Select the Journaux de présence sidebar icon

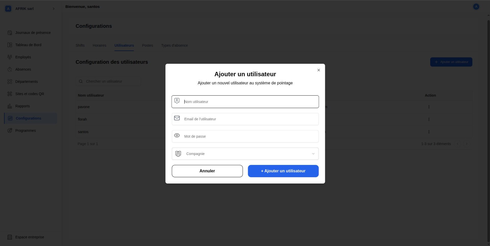9,33
